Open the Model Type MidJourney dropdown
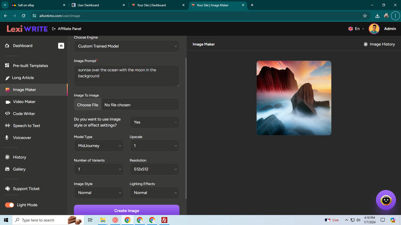The image size is (401, 225). tap(99, 145)
